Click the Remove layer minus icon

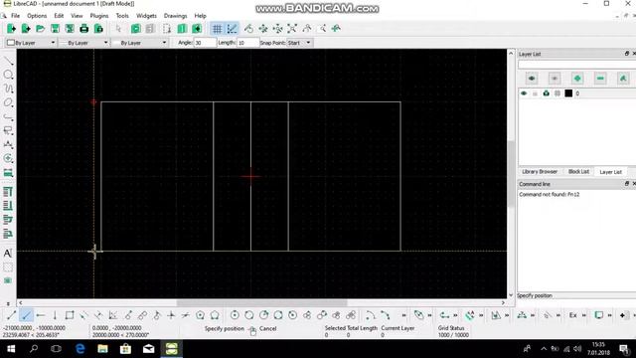600,78
